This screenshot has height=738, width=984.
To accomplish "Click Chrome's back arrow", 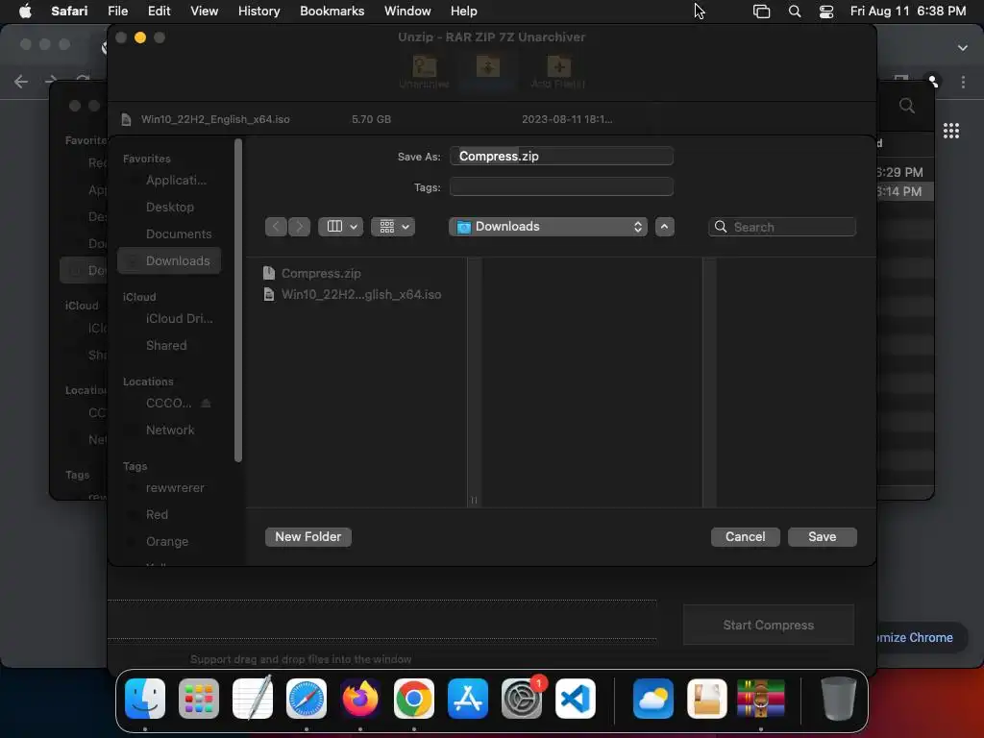I will coord(21,82).
